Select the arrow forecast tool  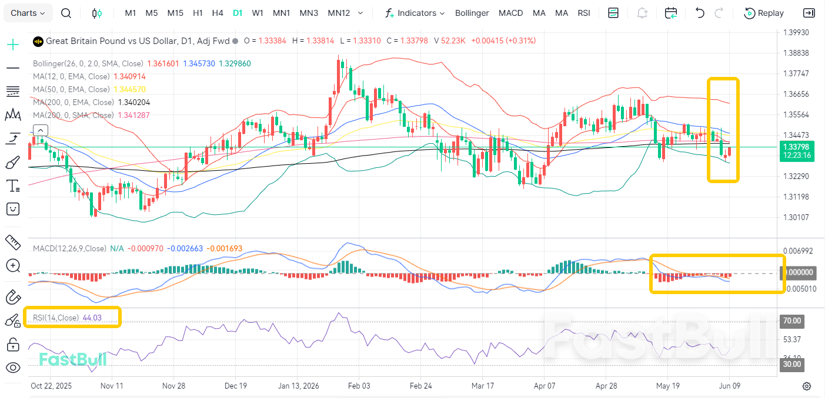[x=13, y=139]
